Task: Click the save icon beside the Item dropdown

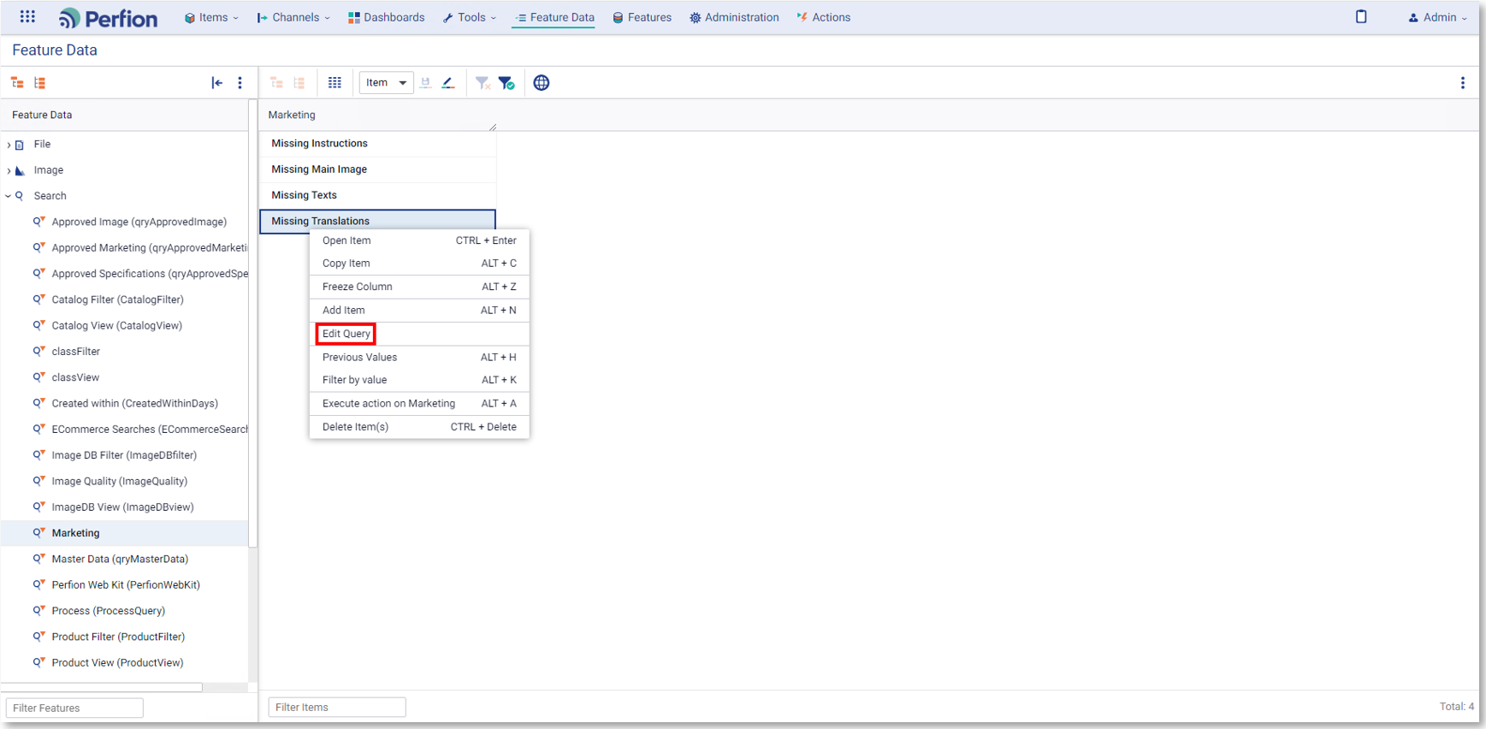Action: [x=425, y=83]
